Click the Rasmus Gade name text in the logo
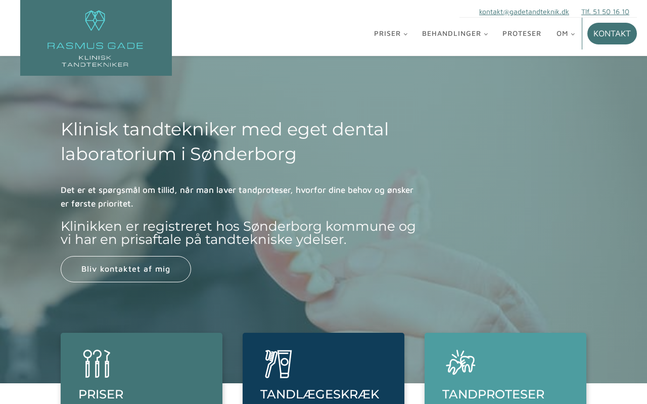Image resolution: width=647 pixels, height=404 pixels. 95,46
